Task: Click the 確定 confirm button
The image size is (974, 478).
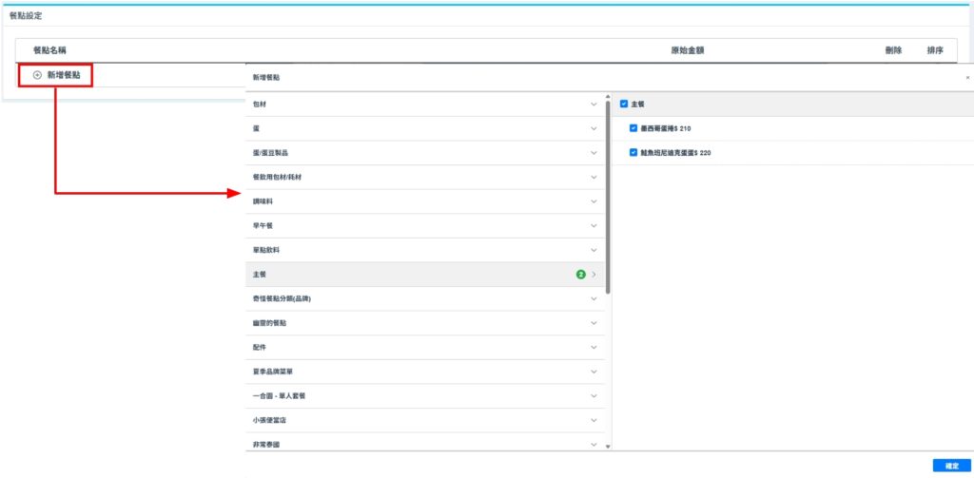Action: coord(951,466)
